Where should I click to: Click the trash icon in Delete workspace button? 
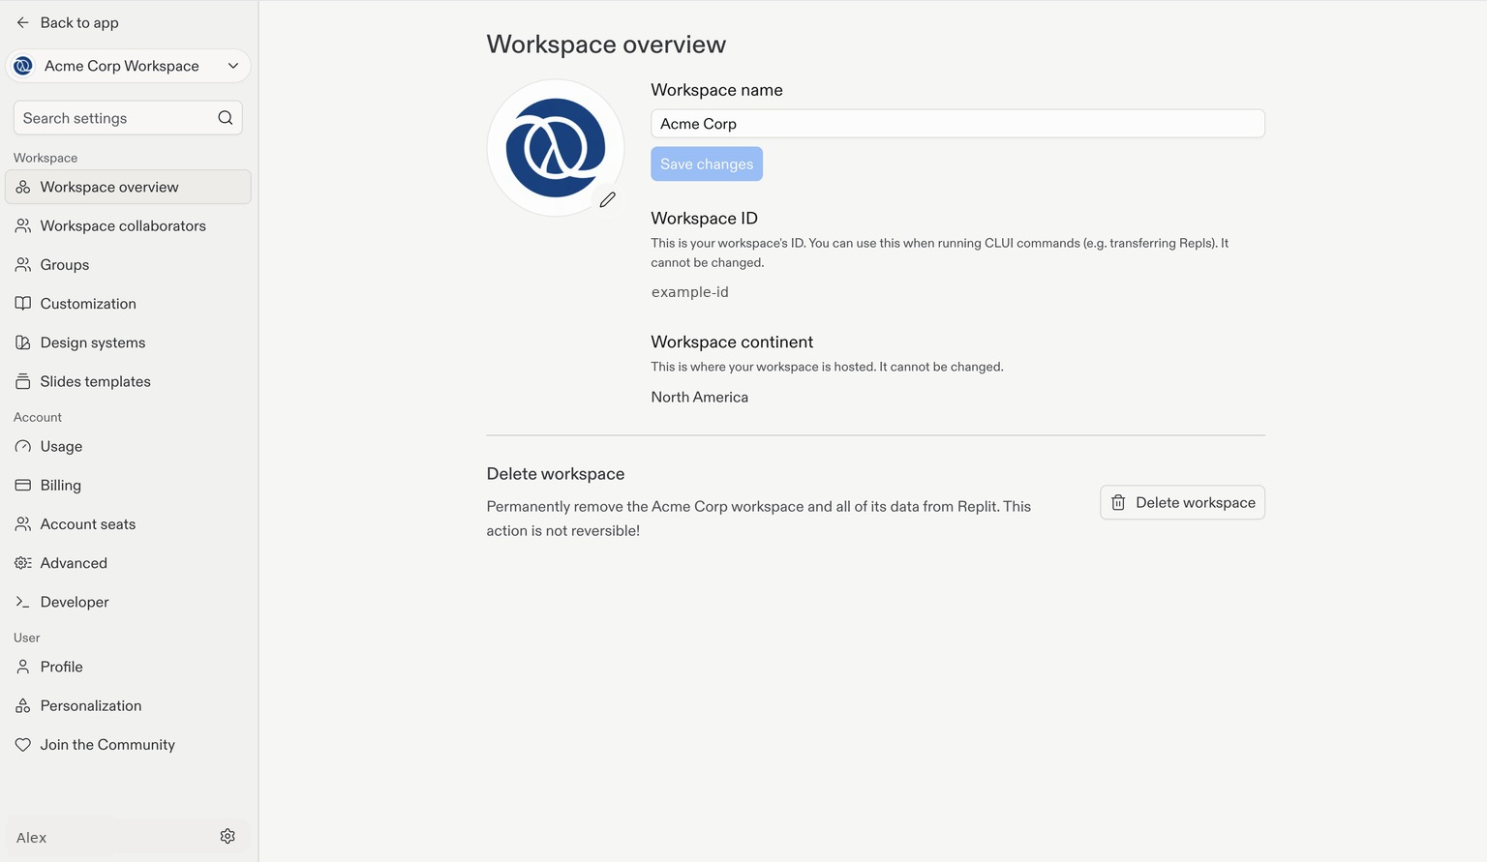[1118, 502]
